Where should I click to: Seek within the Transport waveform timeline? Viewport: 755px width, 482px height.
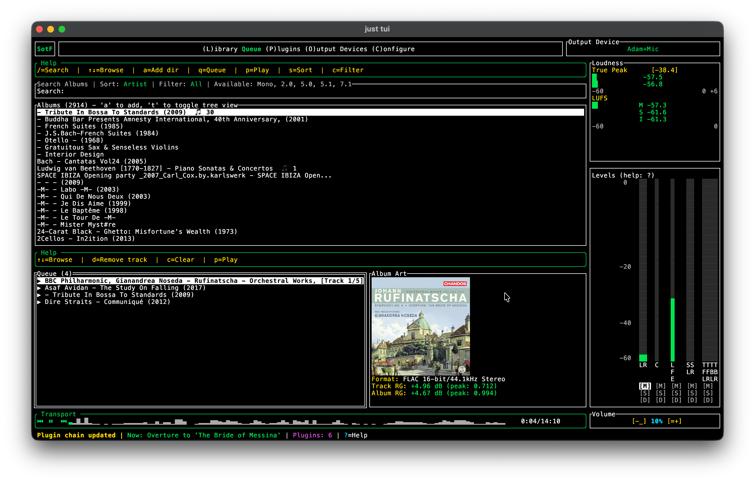pyautogui.click(x=287, y=421)
